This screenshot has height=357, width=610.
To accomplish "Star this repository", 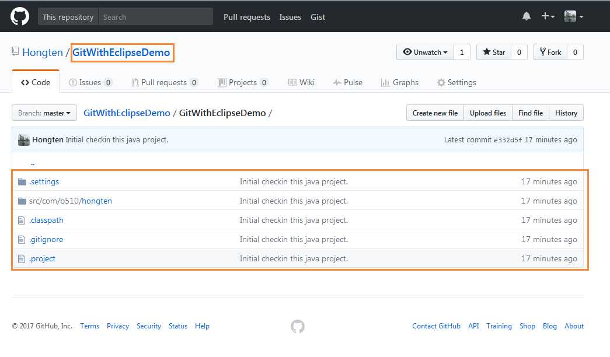I will pyautogui.click(x=494, y=52).
